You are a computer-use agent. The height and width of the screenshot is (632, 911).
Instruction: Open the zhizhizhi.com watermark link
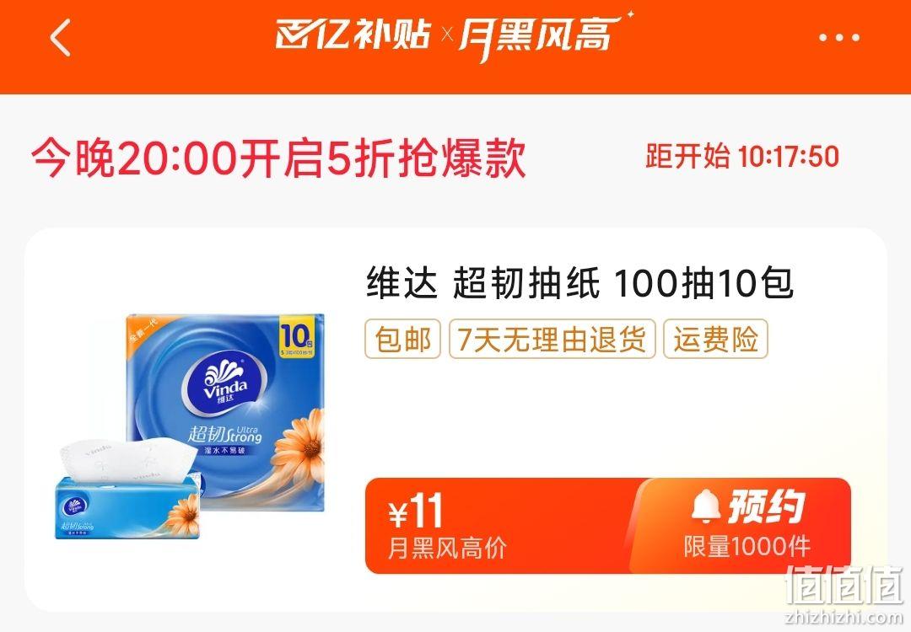coord(844,618)
